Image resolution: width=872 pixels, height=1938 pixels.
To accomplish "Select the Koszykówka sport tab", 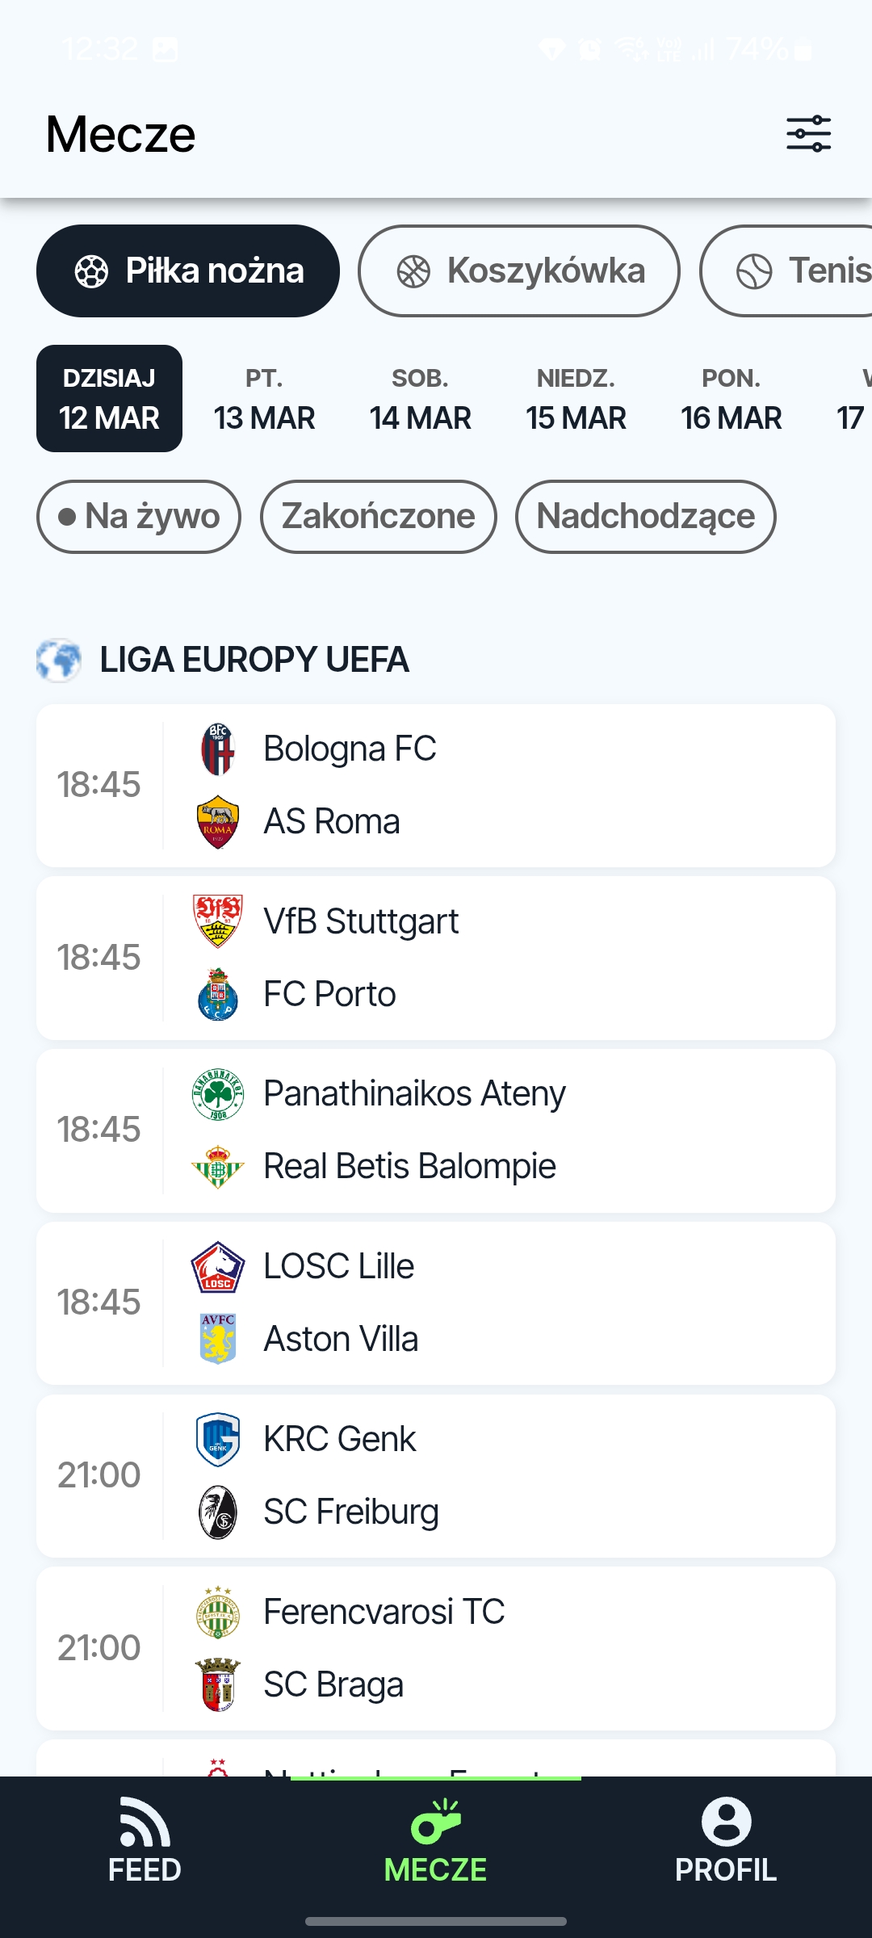I will pyautogui.click(x=519, y=271).
